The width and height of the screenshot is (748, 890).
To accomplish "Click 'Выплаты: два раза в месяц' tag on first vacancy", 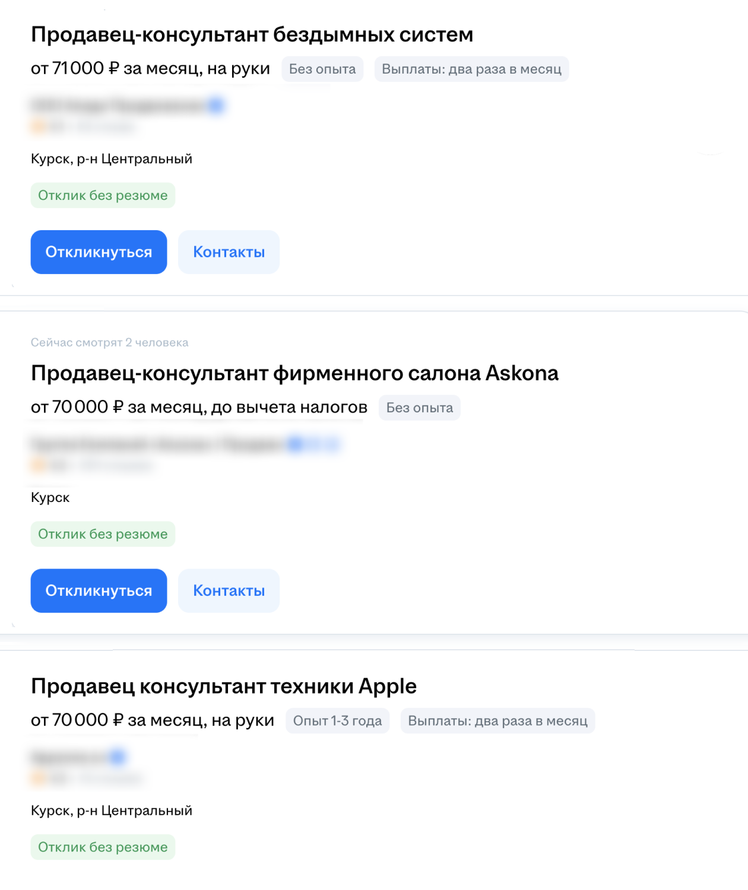I will 471,69.
